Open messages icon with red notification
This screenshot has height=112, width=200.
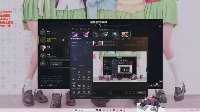[129, 39]
